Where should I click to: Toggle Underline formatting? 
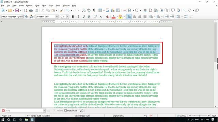[x=83, y=17]
